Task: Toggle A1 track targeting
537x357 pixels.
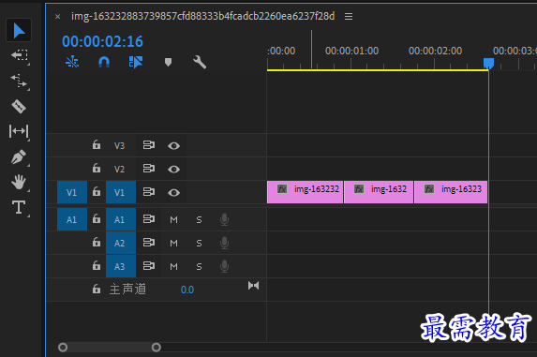Action: (x=121, y=219)
